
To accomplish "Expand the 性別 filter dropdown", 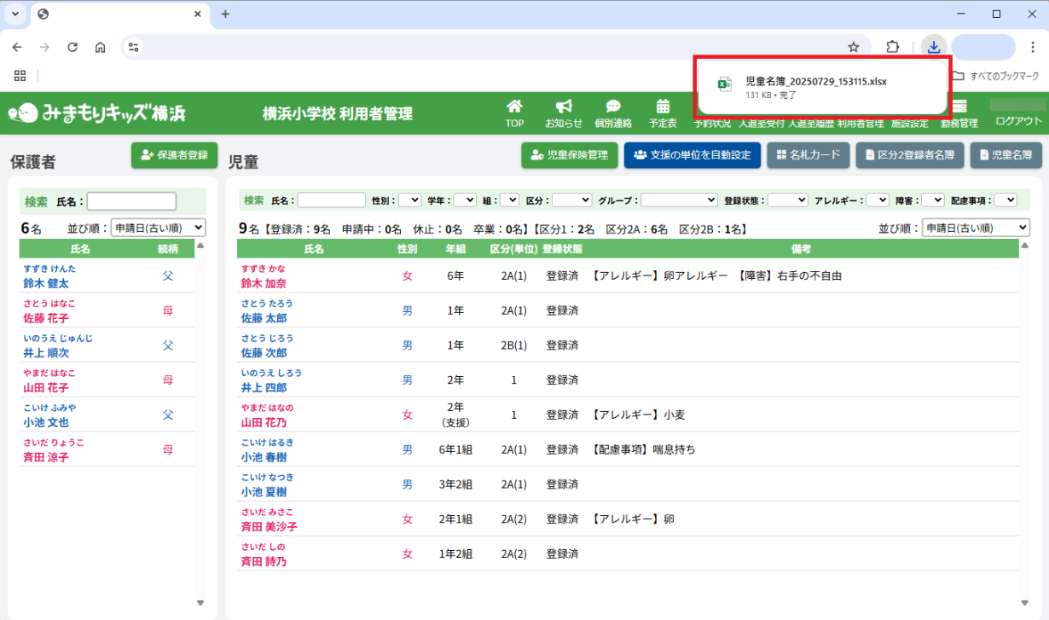I will [x=409, y=200].
